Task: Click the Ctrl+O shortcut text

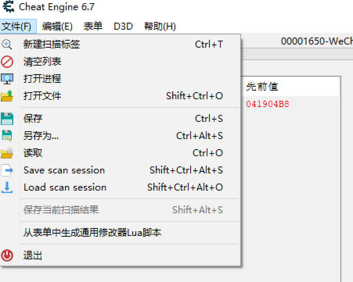Action: tap(208, 153)
